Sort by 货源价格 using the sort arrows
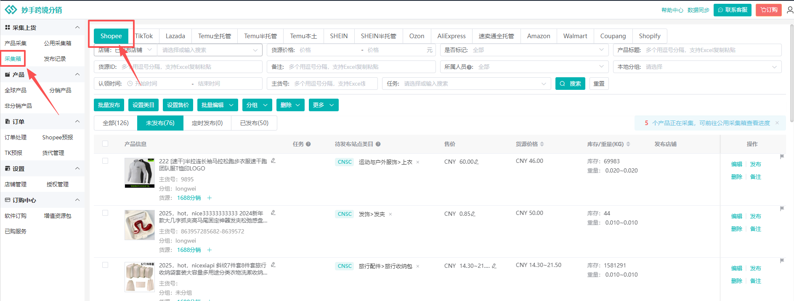The height and width of the screenshot is (301, 794). click(542, 144)
